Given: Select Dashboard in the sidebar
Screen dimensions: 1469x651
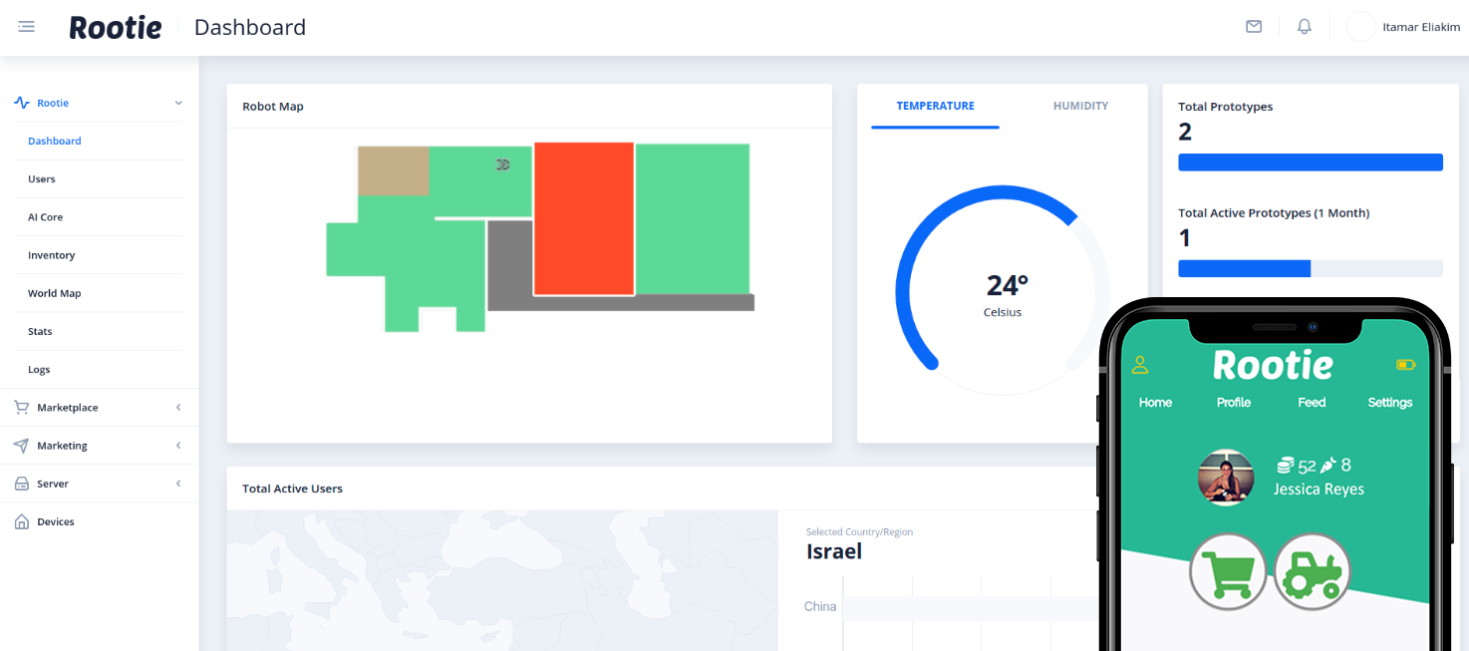Looking at the screenshot, I should pos(55,141).
